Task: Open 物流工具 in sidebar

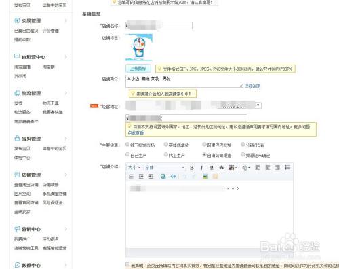Action: [x=51, y=103]
